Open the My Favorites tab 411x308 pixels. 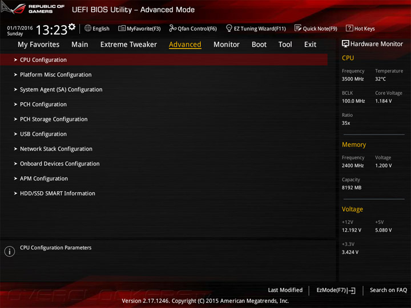(39, 44)
